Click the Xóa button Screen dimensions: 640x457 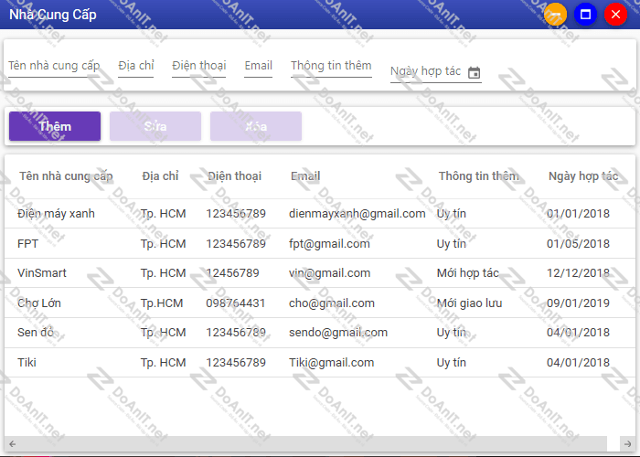pyautogui.click(x=256, y=126)
